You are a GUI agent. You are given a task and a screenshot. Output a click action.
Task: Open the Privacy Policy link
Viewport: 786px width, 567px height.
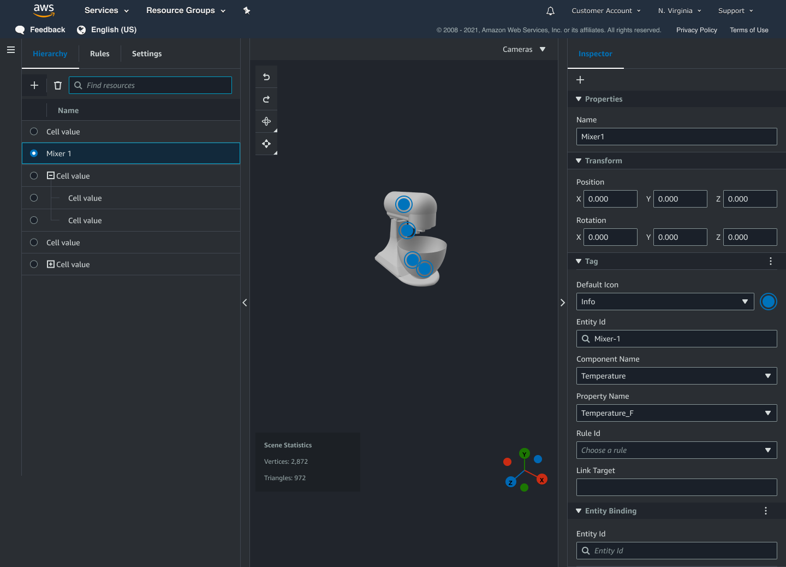(696, 30)
